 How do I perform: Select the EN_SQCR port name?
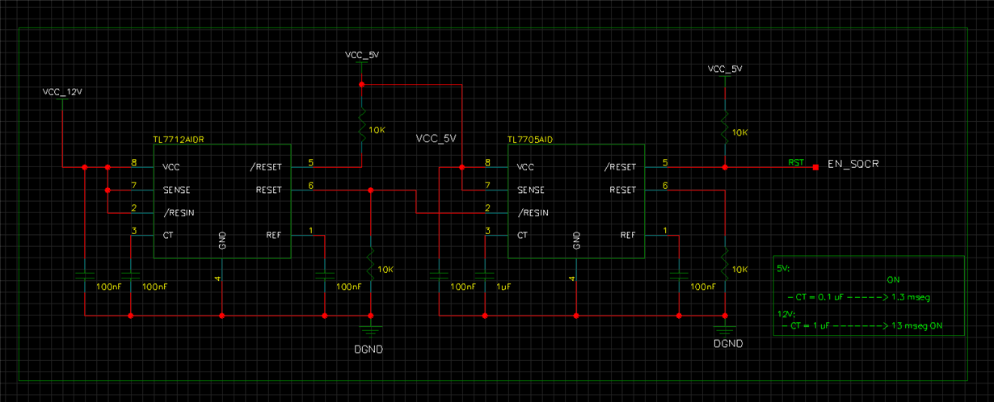click(853, 164)
